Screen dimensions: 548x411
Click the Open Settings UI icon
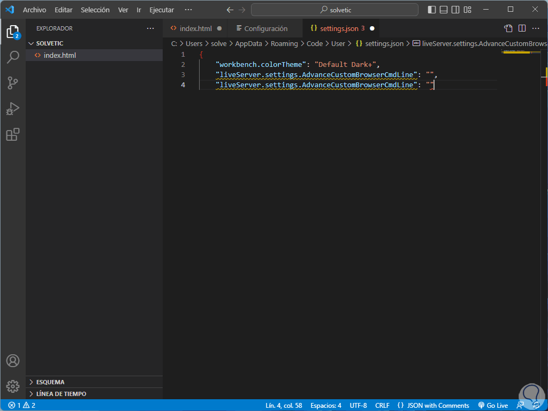[508, 28]
